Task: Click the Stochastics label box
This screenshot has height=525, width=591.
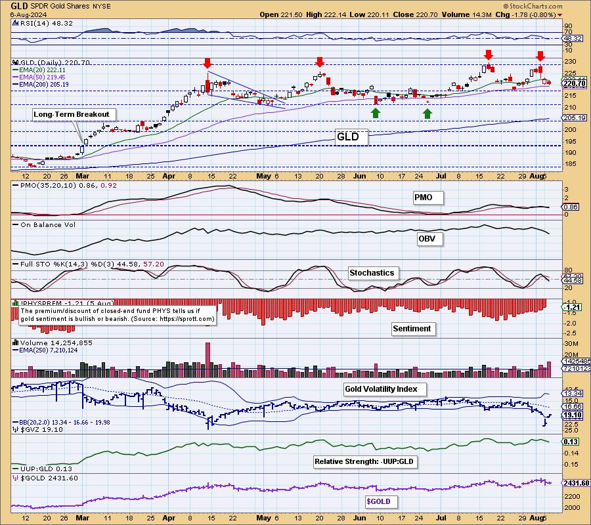Action: [373, 273]
